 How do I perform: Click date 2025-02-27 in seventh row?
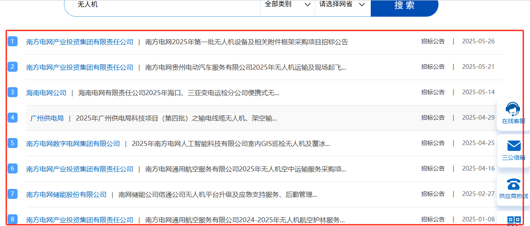[x=478, y=194]
